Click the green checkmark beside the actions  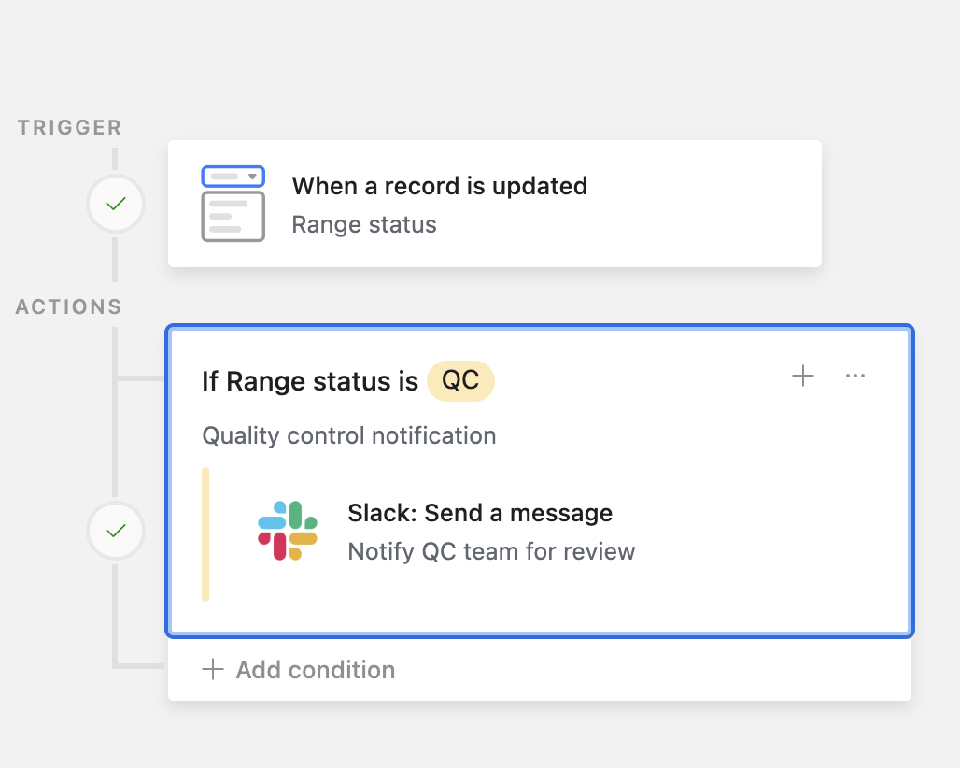point(116,531)
